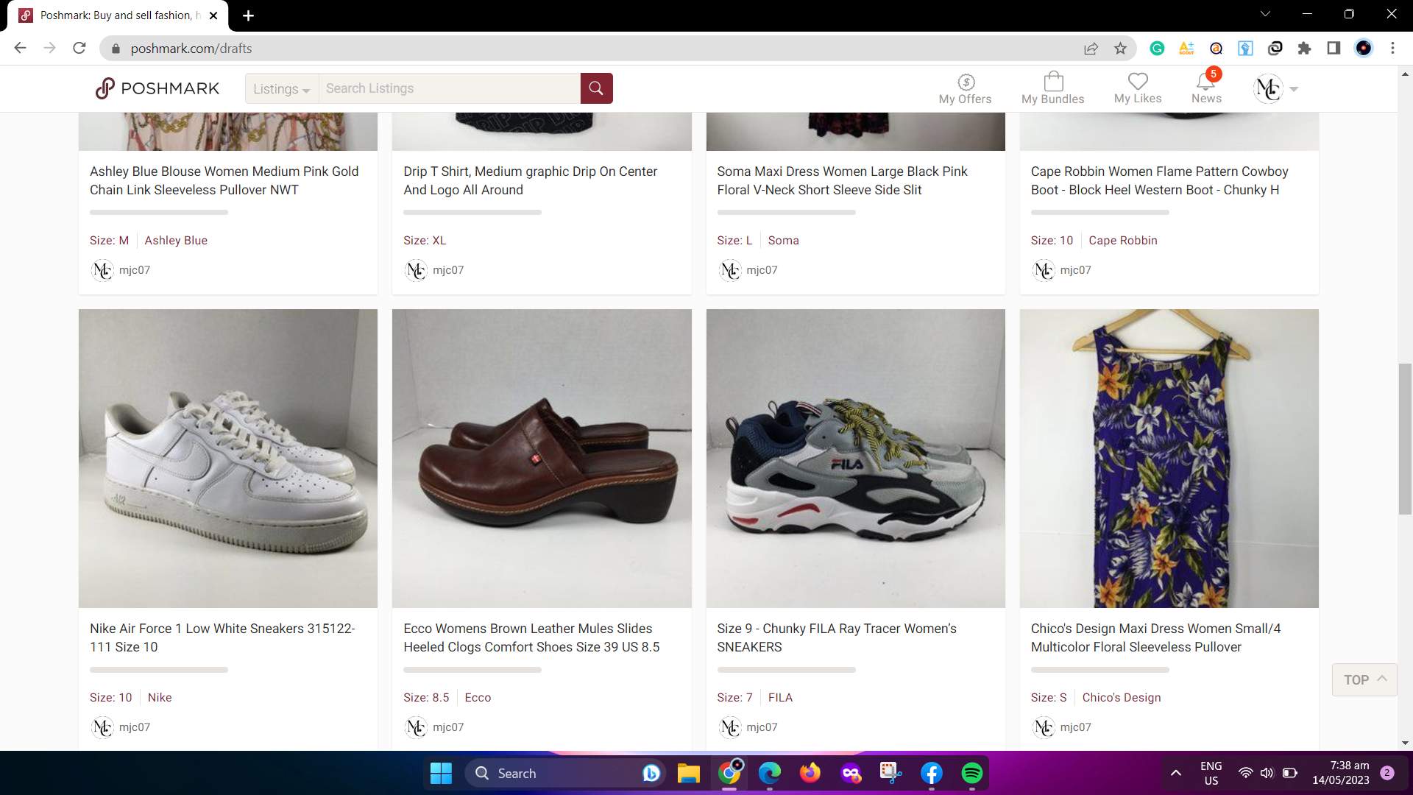Select the Poshmark browser tab

[x=118, y=15]
